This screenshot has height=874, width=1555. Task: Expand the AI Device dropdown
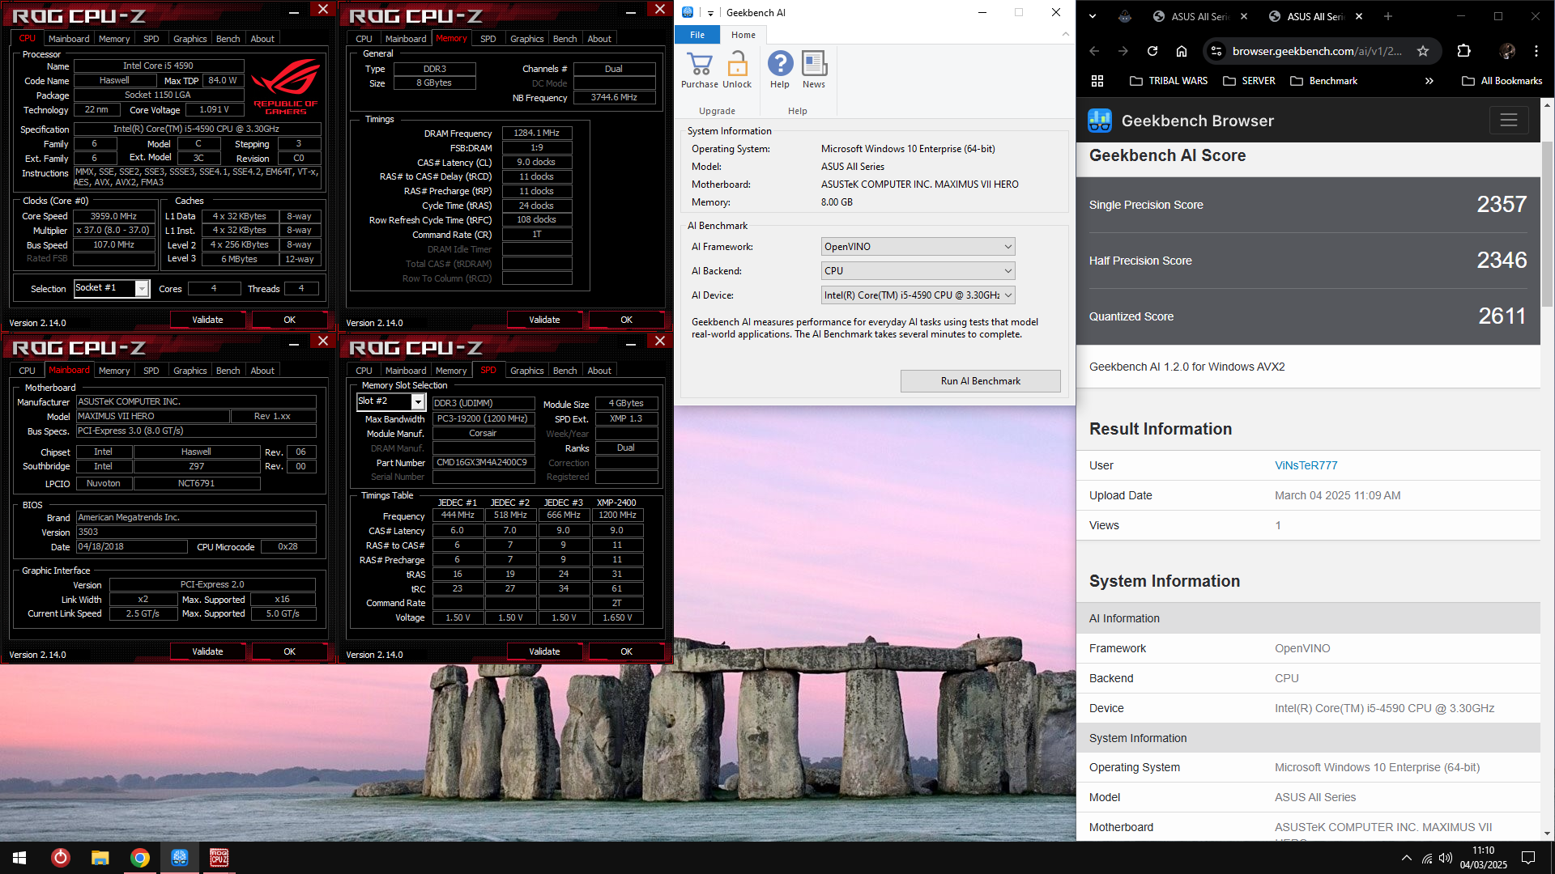918,295
